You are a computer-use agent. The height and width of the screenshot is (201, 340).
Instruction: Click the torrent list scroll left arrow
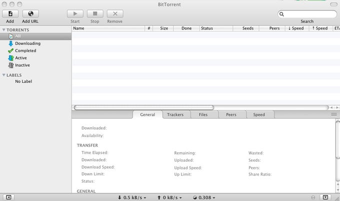[331, 108]
